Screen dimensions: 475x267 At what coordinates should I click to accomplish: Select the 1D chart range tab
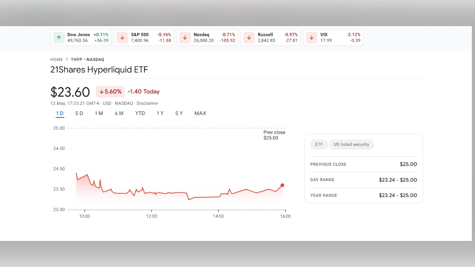point(60,114)
